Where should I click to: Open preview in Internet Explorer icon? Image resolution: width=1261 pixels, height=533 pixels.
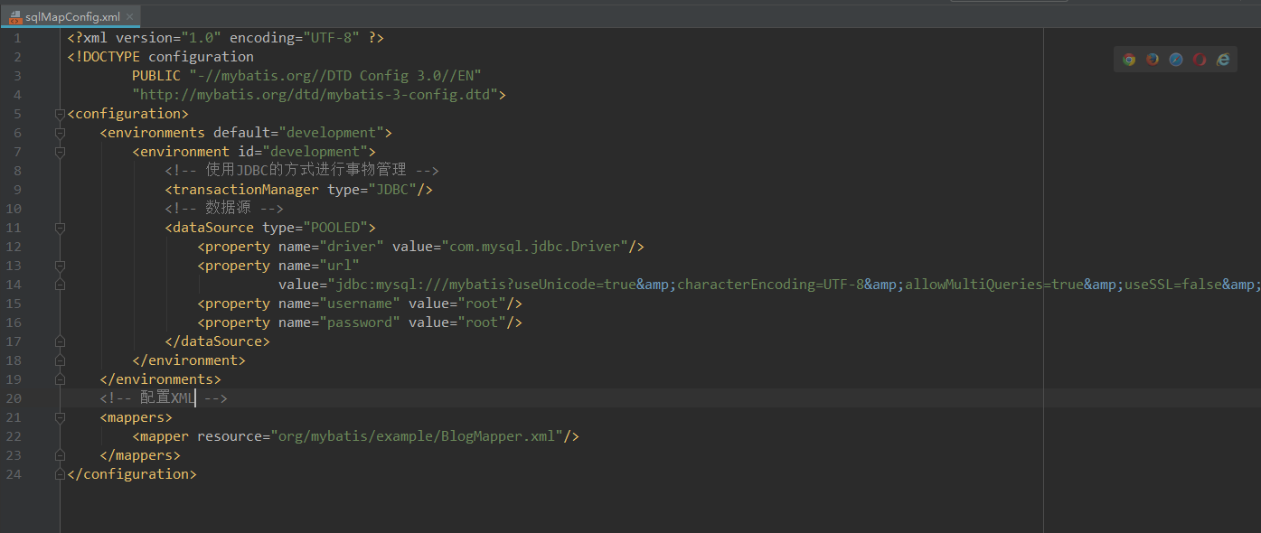coord(1223,60)
